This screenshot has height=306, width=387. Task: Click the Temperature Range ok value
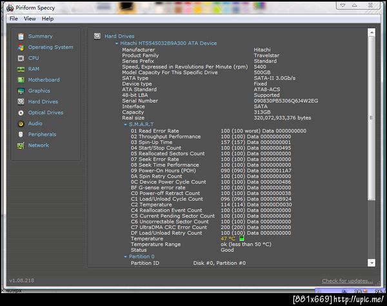246,244
